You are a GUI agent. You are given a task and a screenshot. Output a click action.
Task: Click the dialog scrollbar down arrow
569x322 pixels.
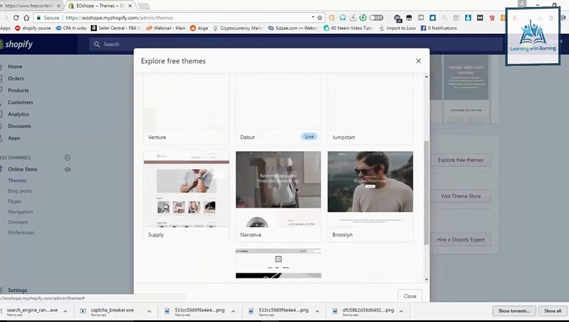point(426,280)
